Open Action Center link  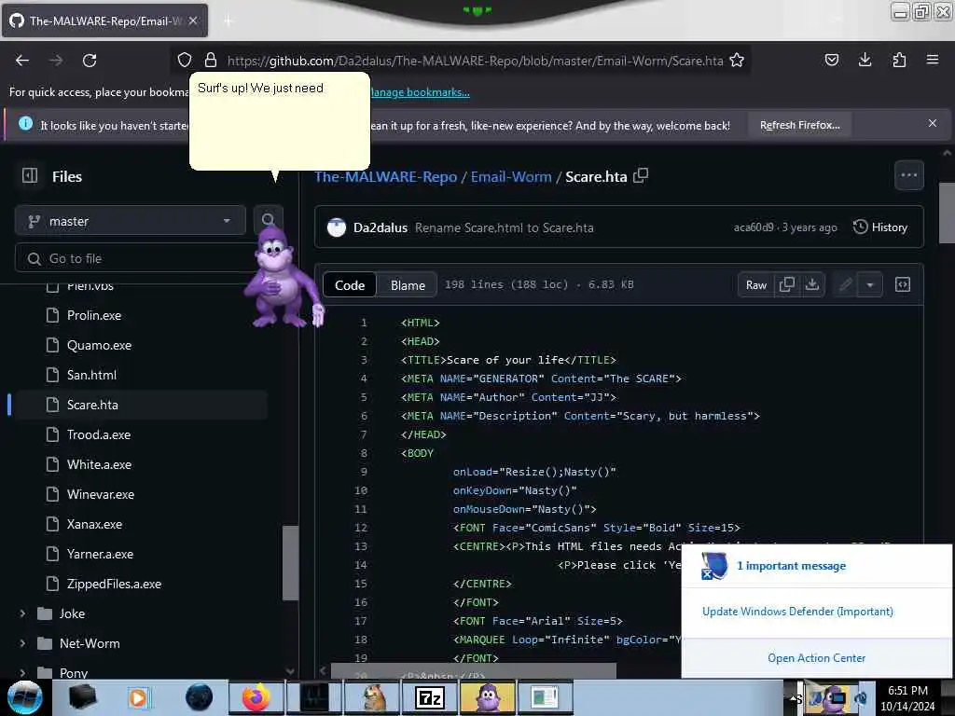(816, 657)
